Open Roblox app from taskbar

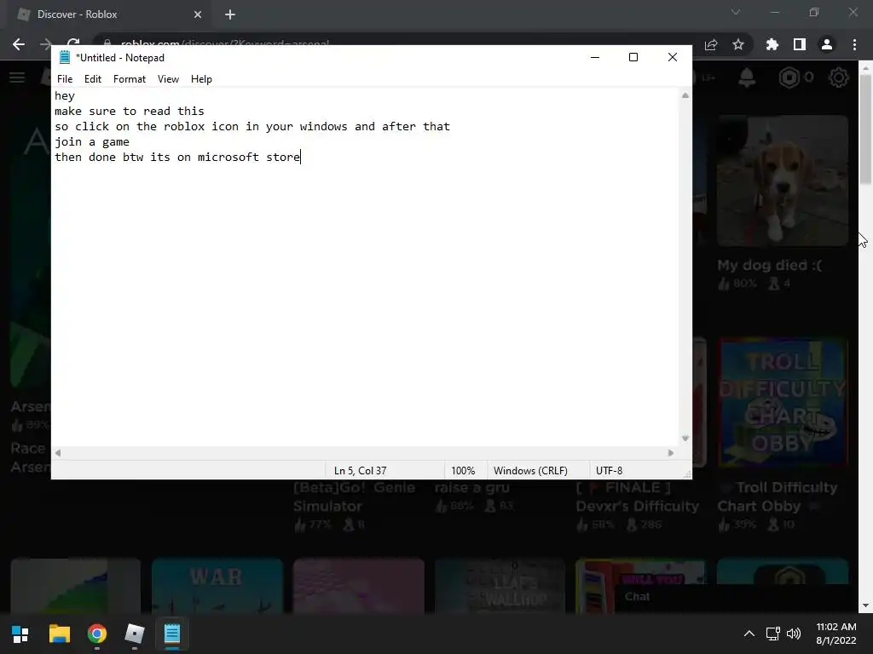click(134, 634)
